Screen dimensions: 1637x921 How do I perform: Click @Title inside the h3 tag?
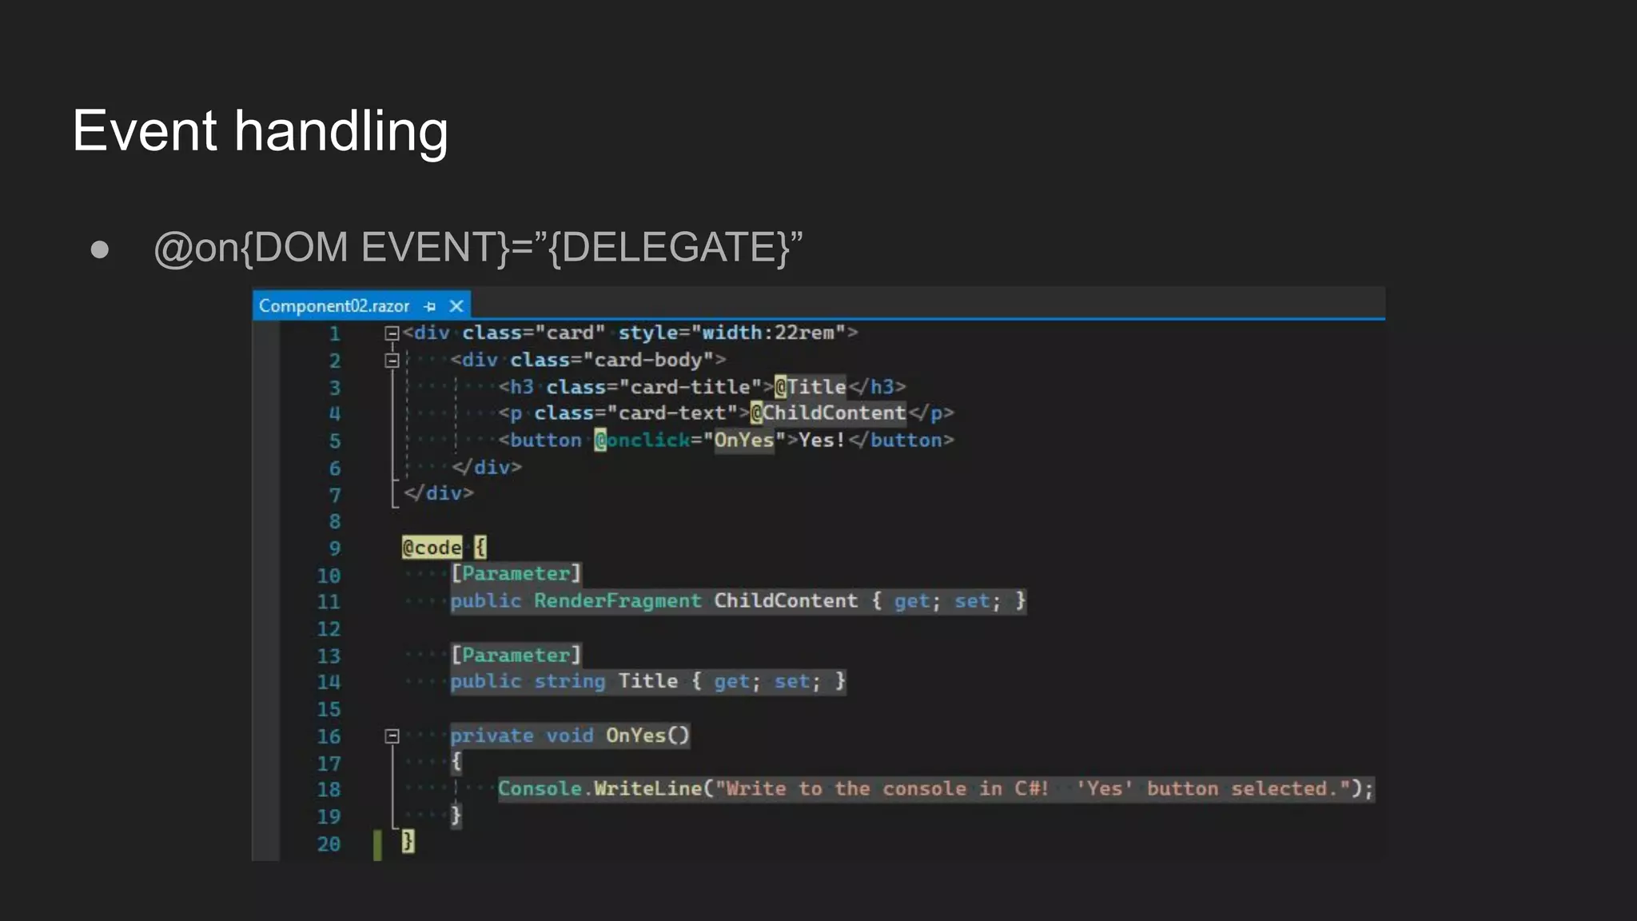pos(810,387)
